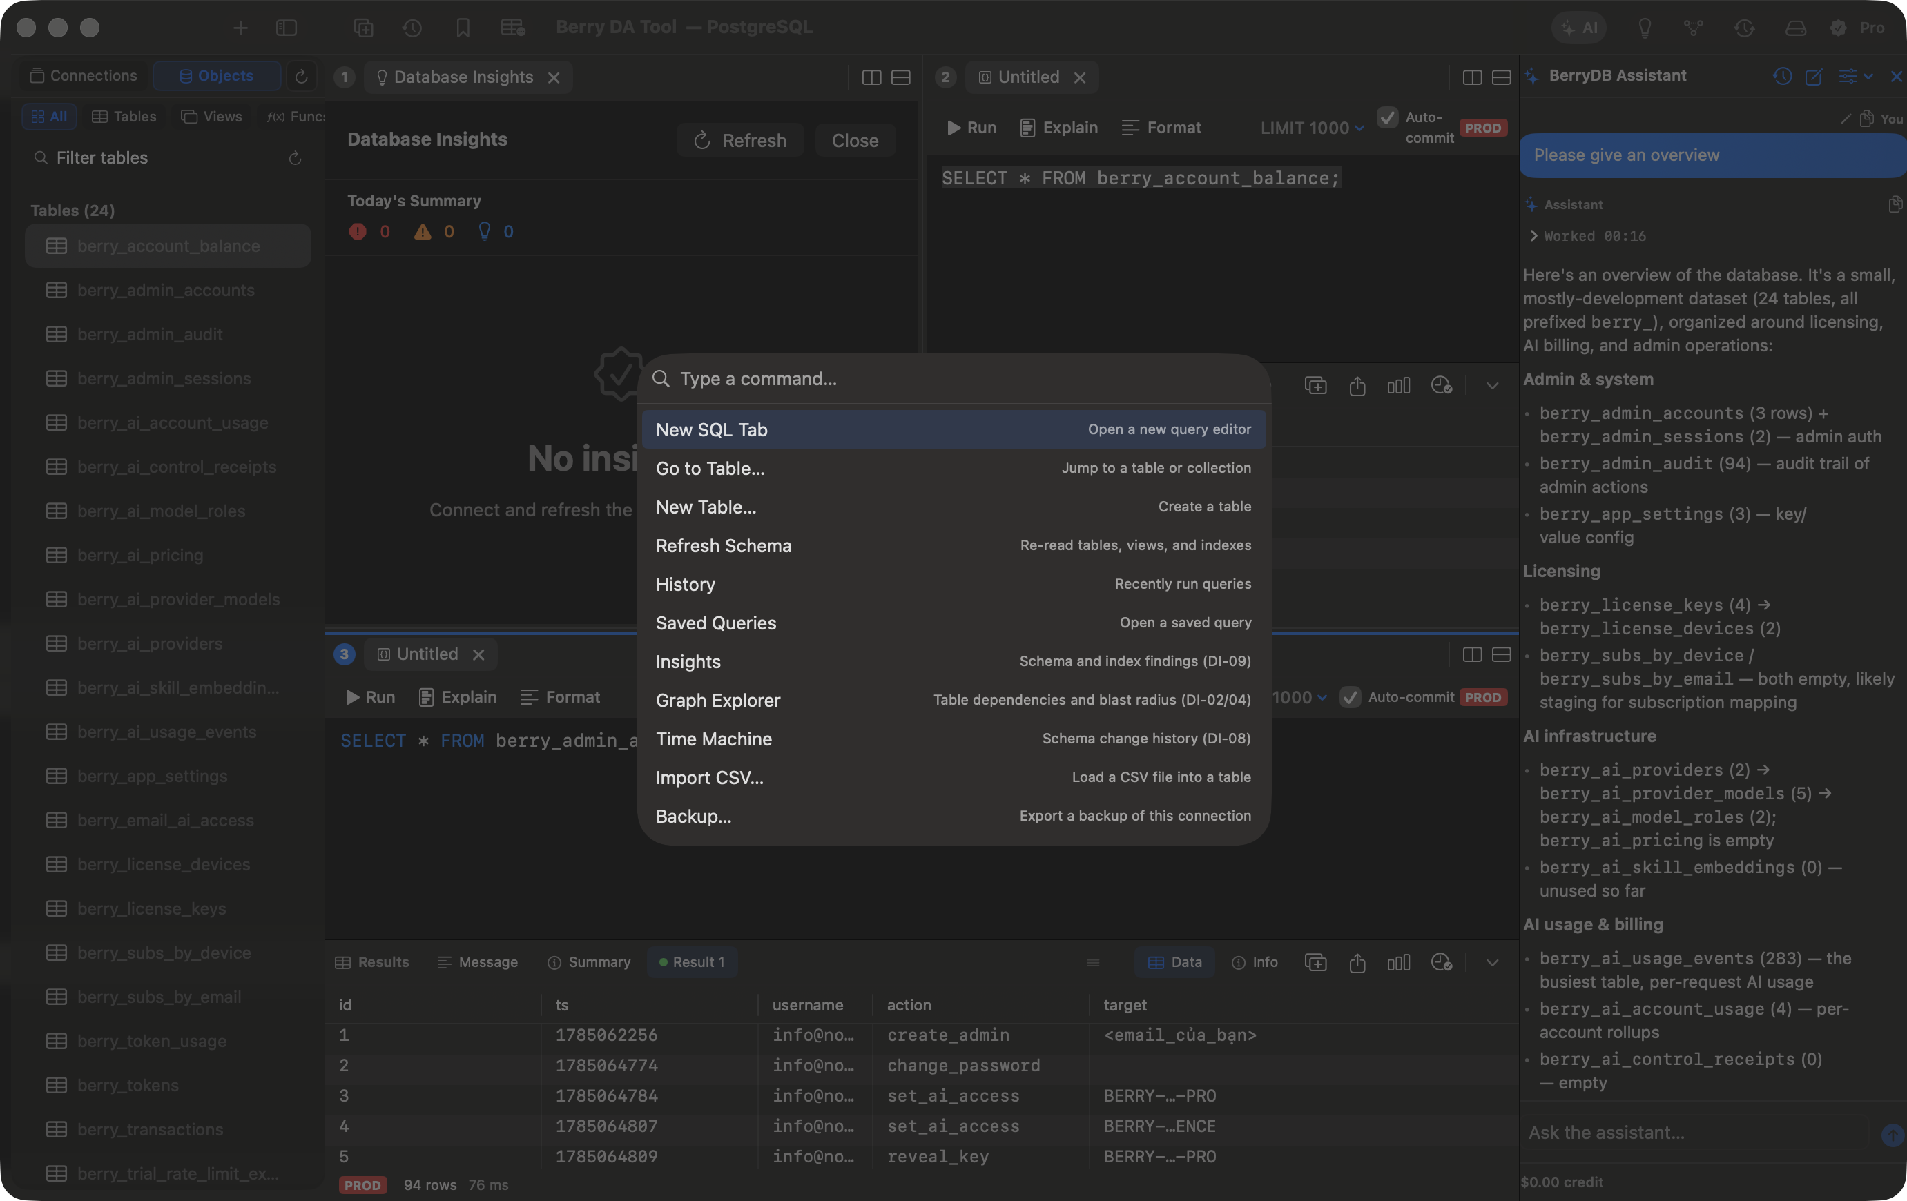Screen dimensions: 1907x1201
Task: Switch results view to Info
Action: coord(1255,963)
